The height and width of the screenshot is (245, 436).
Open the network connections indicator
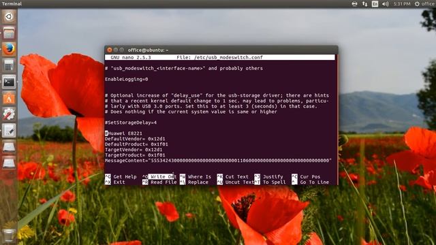(x=364, y=4)
